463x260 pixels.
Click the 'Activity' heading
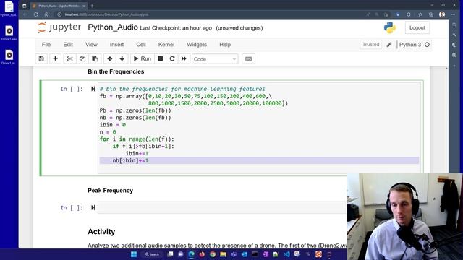pos(101,231)
